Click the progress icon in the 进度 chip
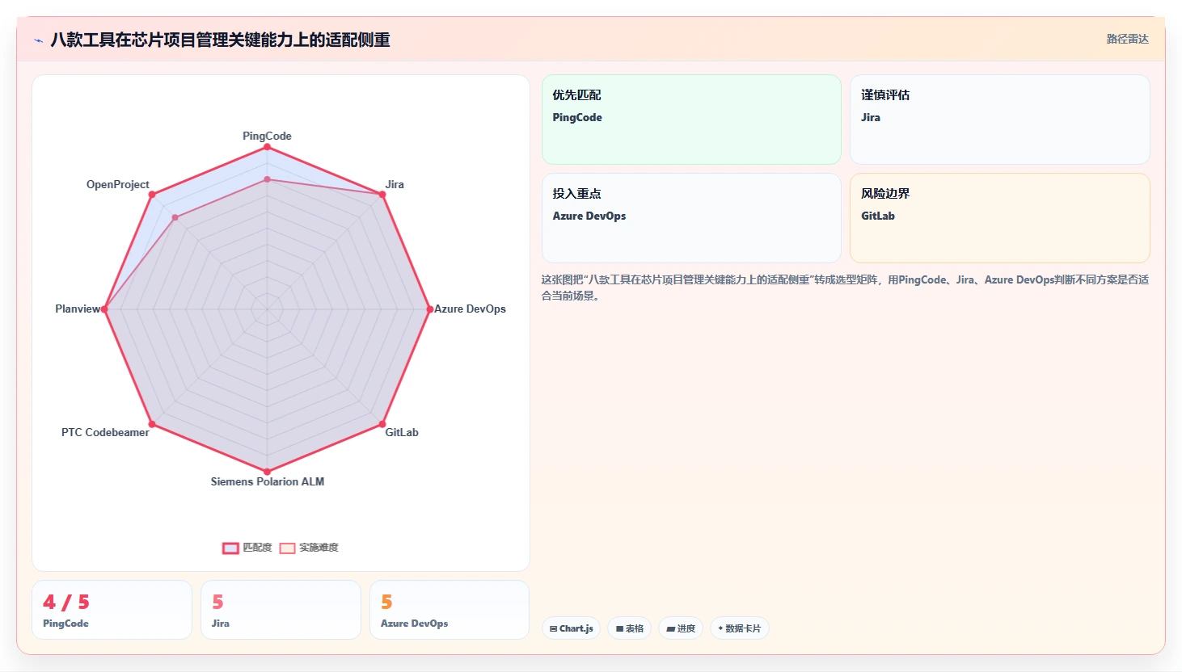 tap(671, 628)
